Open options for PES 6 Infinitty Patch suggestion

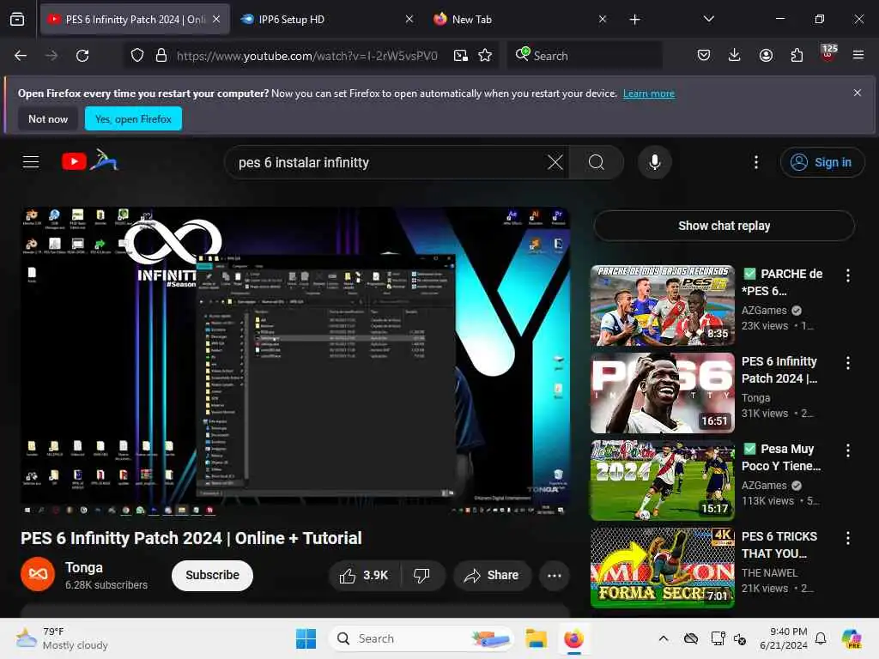click(x=847, y=363)
